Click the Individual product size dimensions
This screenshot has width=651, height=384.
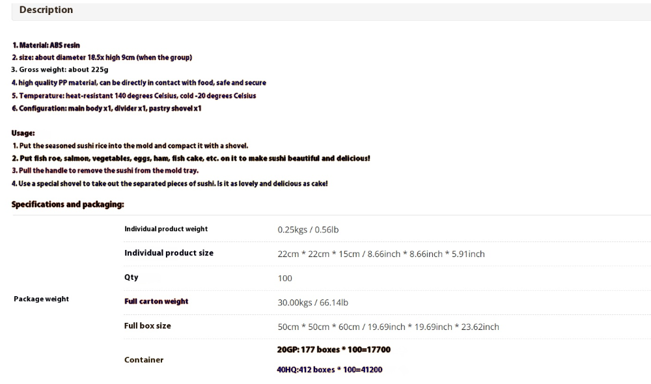[x=381, y=254]
